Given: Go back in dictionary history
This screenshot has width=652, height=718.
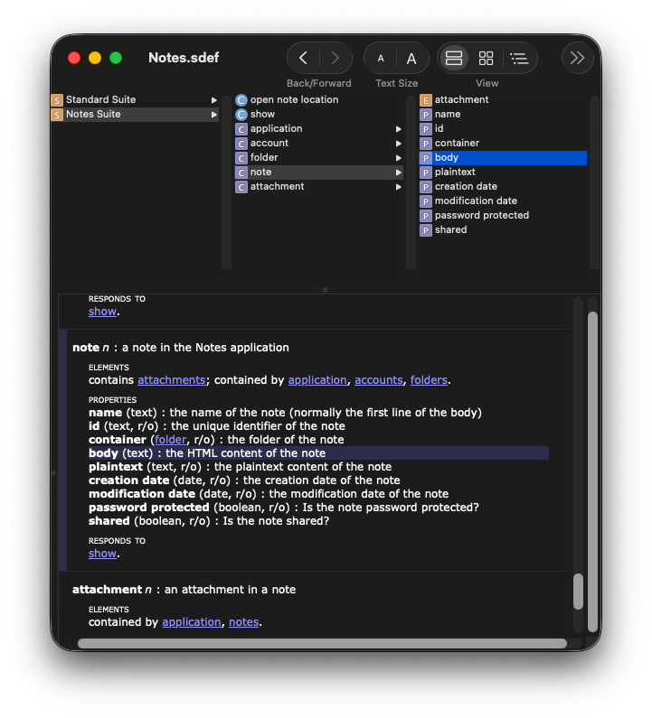Looking at the screenshot, I should [303, 58].
